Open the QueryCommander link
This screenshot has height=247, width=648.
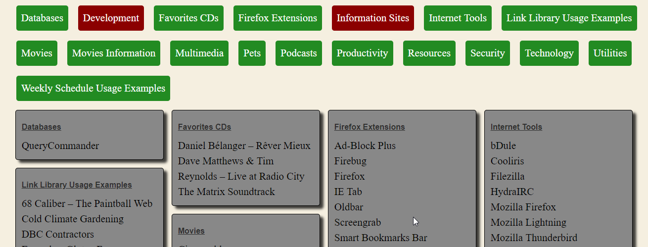coord(60,146)
